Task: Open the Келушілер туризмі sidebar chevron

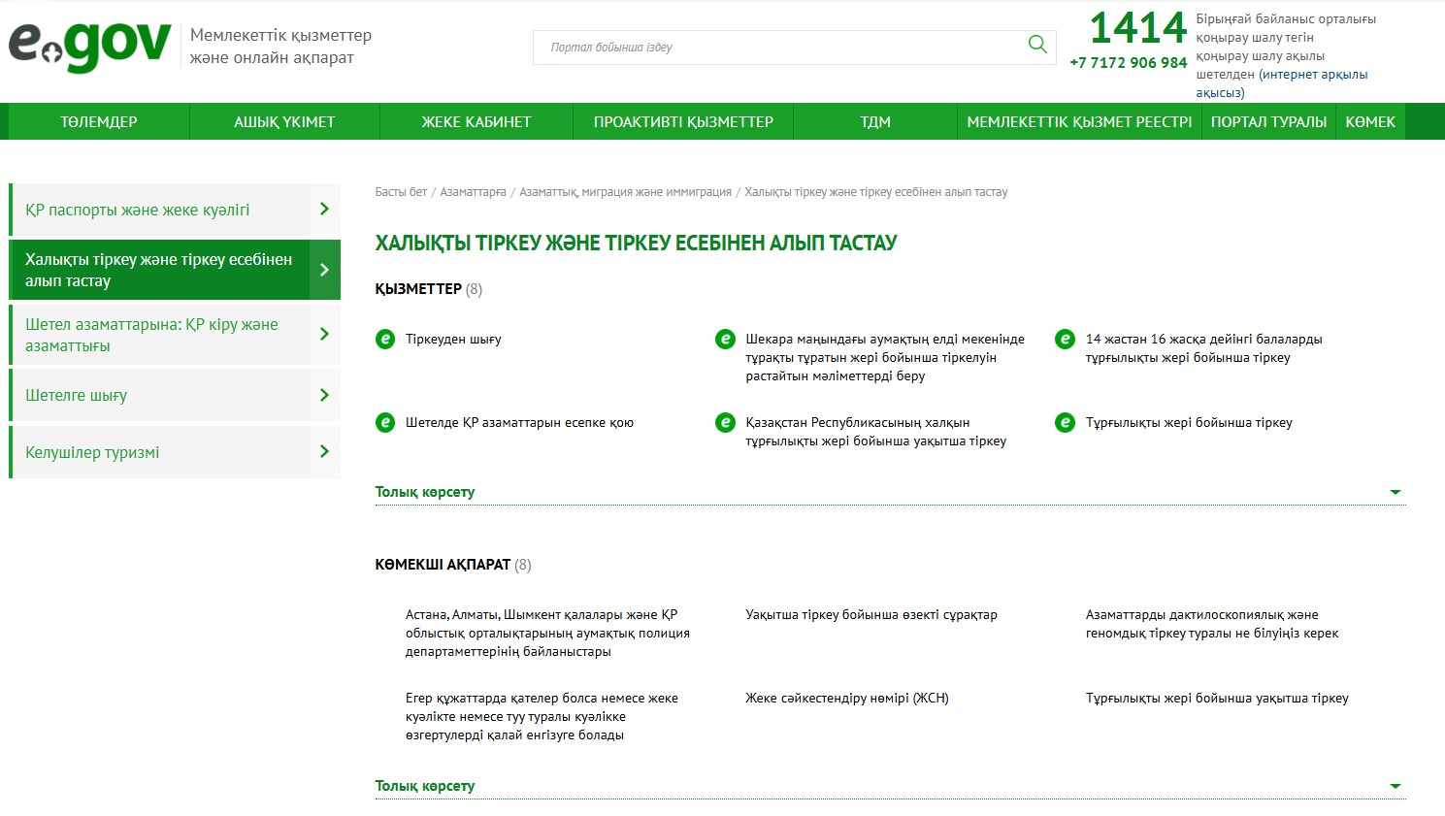Action: point(324,452)
